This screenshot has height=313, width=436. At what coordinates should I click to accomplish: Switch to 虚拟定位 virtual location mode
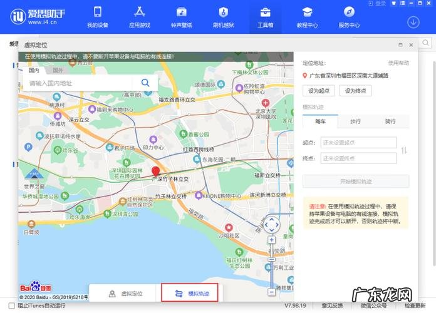coord(126,293)
